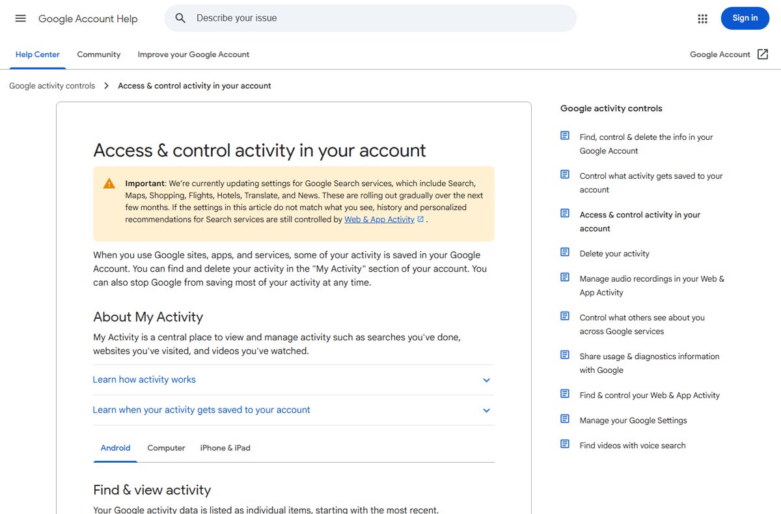Open the hamburger main menu

[20, 18]
